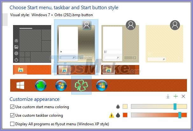Viewport: 193px width, 131px height.
Task: Toggle Use custom taskbar coloring checkbox
Action: point(12,115)
